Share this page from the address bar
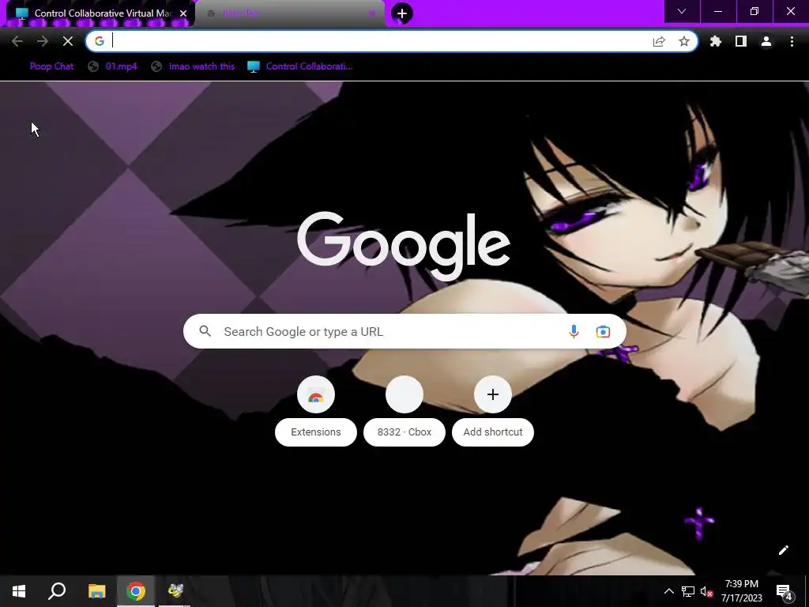The height and width of the screenshot is (607, 809). [x=659, y=41]
